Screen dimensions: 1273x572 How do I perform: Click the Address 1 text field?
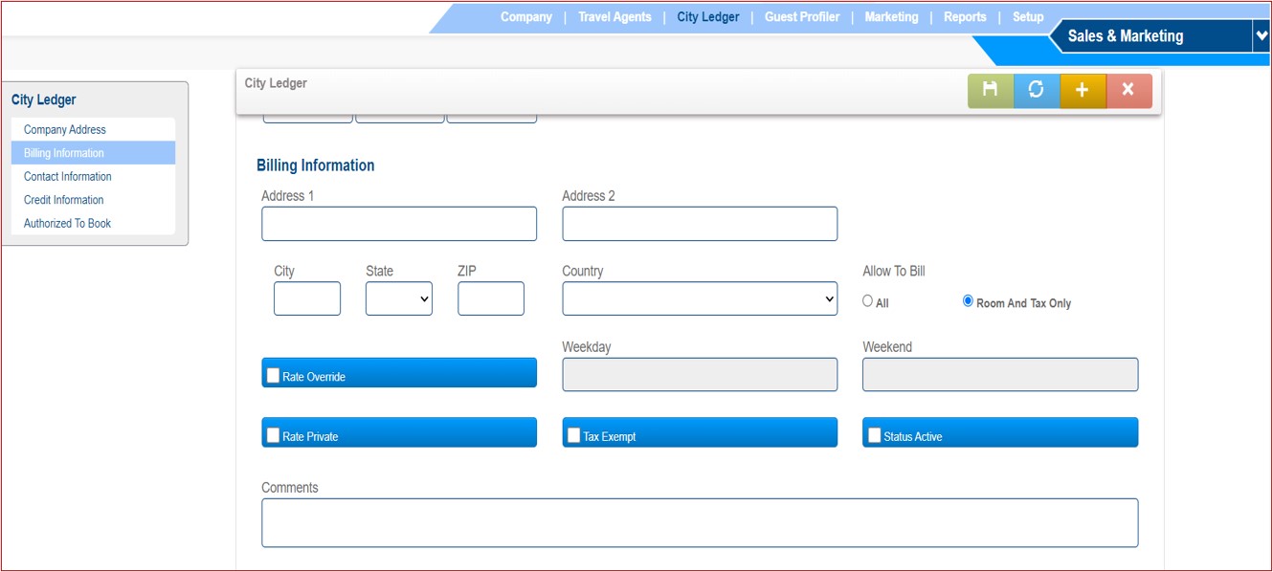[399, 224]
